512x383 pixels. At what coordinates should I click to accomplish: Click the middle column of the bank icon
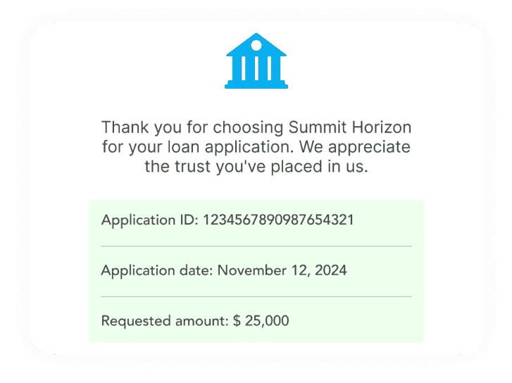(256, 68)
